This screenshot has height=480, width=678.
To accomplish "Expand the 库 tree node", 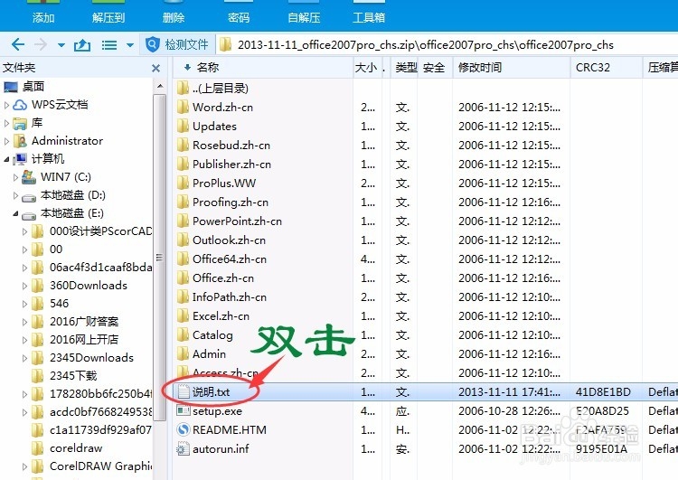I will (6, 123).
